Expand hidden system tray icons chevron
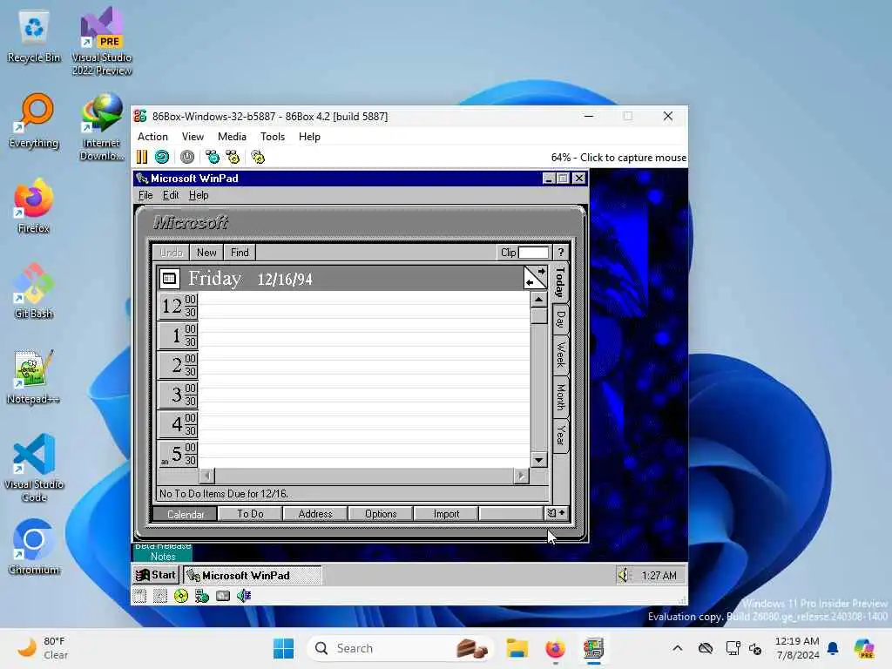This screenshot has height=669, width=892. click(x=678, y=648)
